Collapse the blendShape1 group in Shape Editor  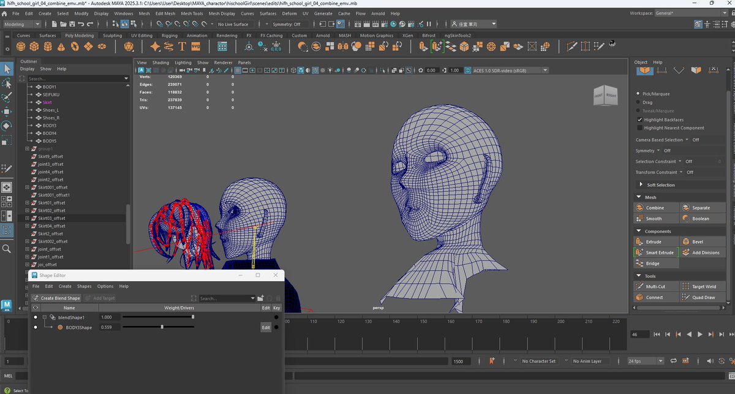pyautogui.click(x=45, y=317)
